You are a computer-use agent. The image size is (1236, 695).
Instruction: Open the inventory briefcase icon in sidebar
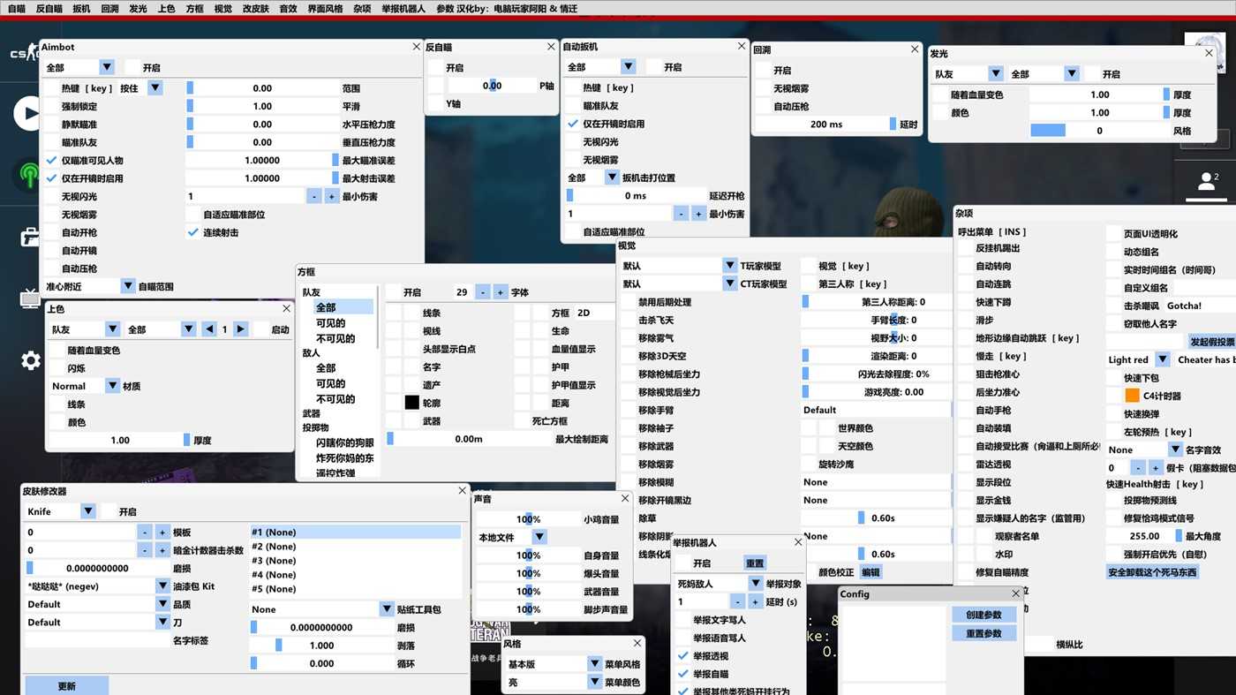click(30, 237)
